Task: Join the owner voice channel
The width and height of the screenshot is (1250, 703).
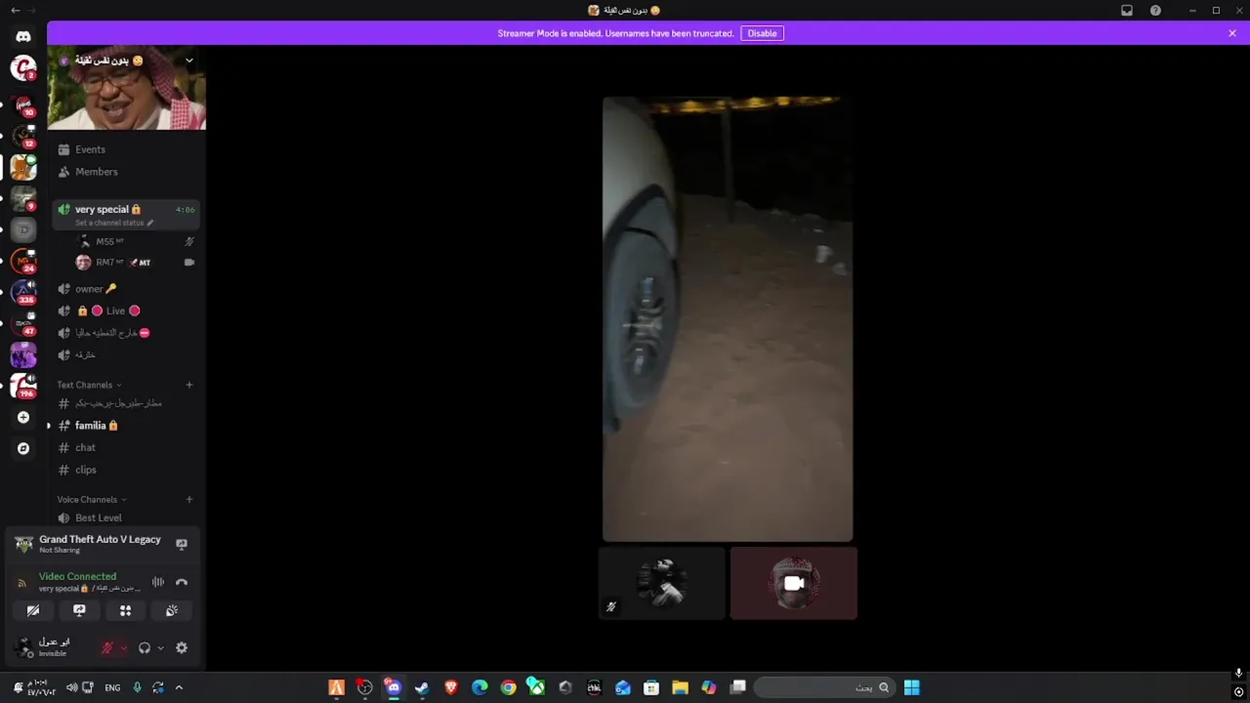Action: [126, 289]
